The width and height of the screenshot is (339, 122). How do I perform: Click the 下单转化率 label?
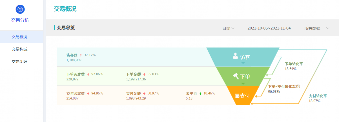[x=294, y=64]
